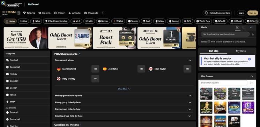Screen dimensions: 260x127
Task: Select Nick Taylor odds 6.50
Action: (187, 69)
